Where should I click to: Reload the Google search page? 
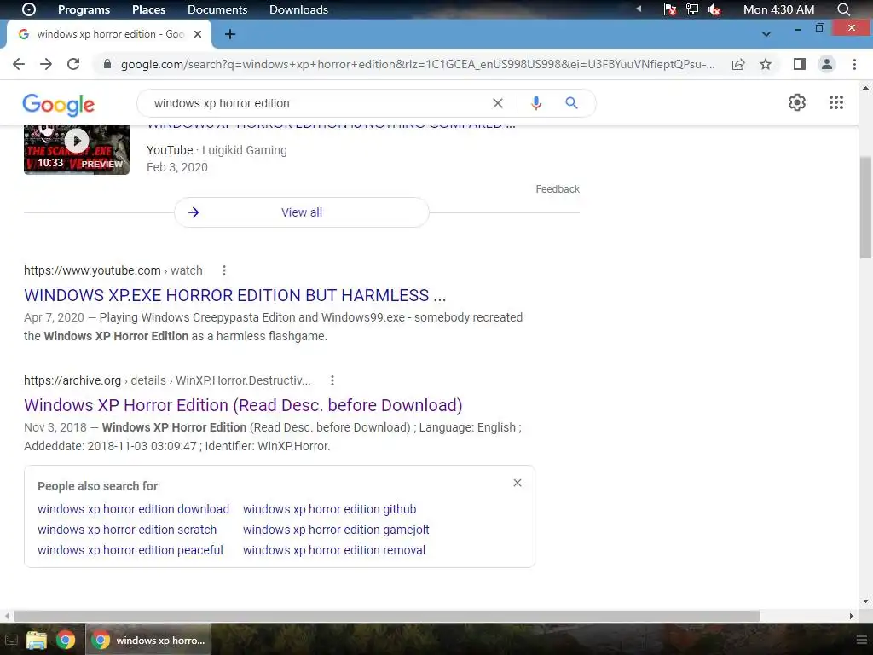pos(73,64)
